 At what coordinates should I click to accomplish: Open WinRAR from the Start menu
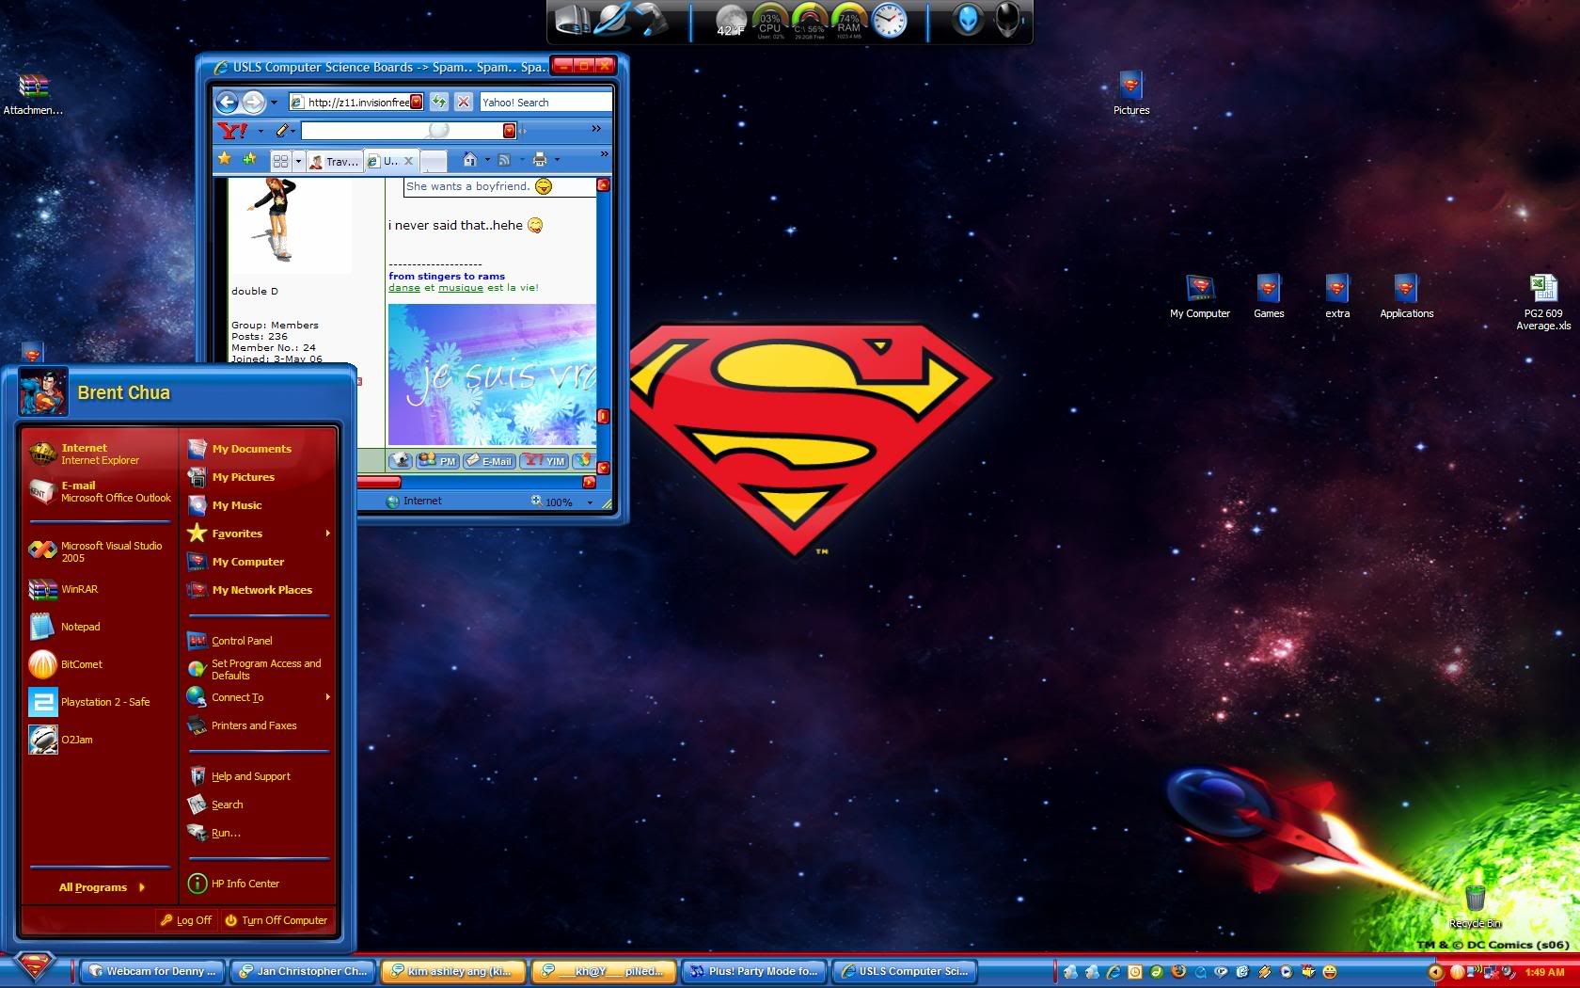coord(79,590)
